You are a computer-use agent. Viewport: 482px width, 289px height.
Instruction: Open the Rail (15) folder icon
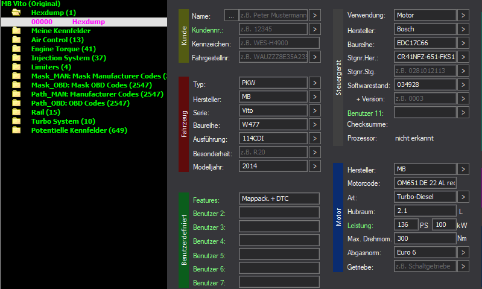pyautogui.click(x=16, y=112)
